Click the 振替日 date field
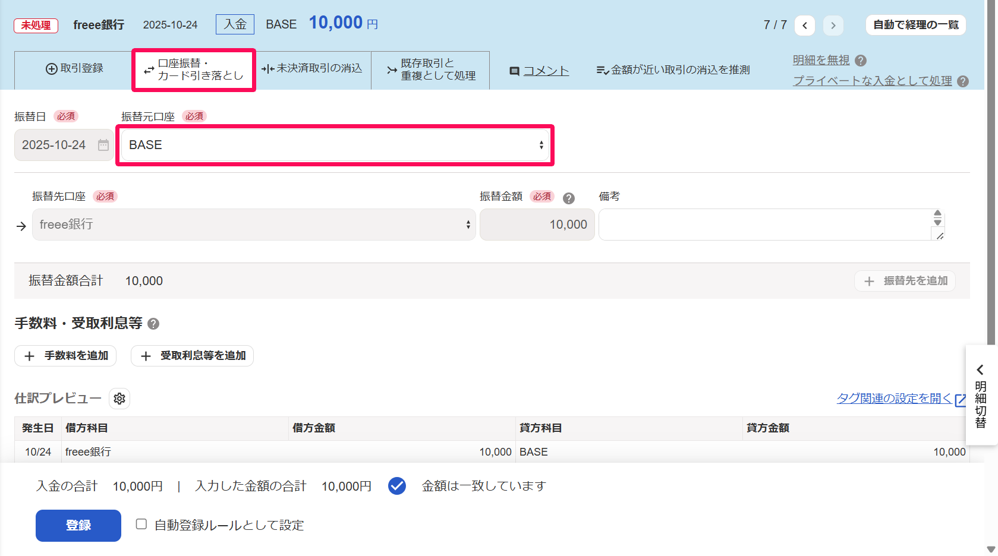Image resolution: width=998 pixels, height=556 pixels. pyautogui.click(x=64, y=145)
